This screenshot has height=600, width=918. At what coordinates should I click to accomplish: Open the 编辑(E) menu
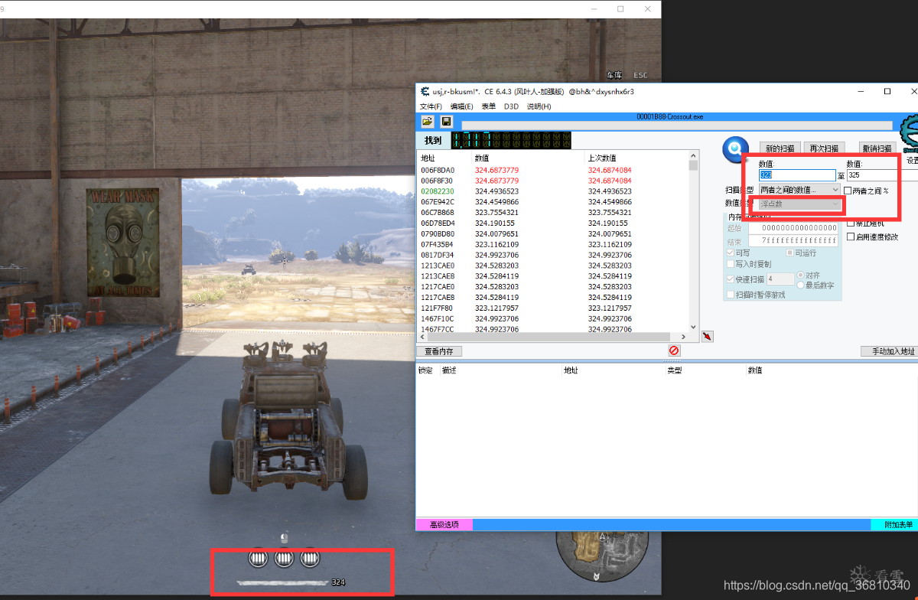coord(461,106)
